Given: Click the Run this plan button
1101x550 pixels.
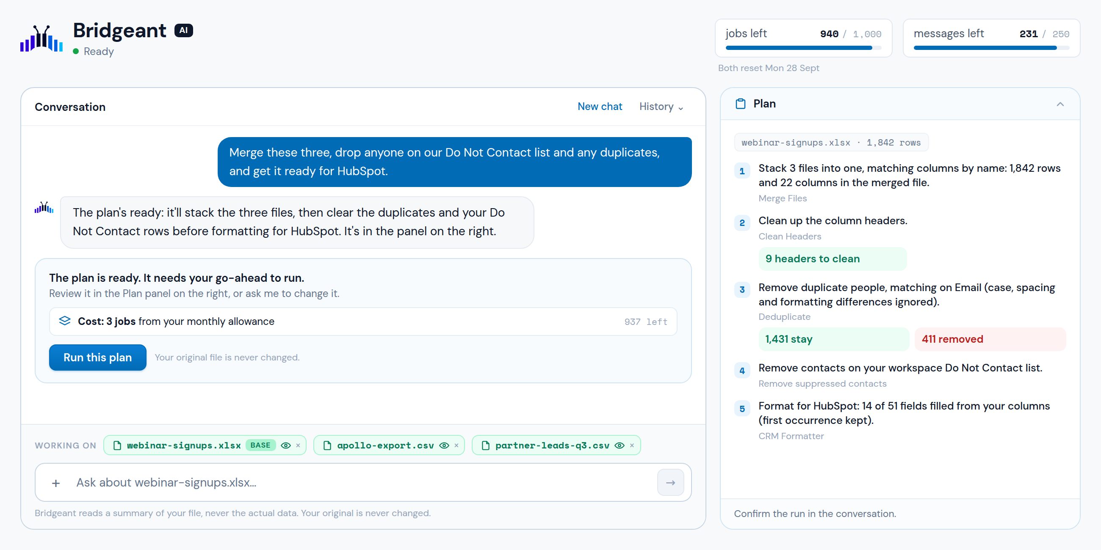Looking at the screenshot, I should click(98, 357).
